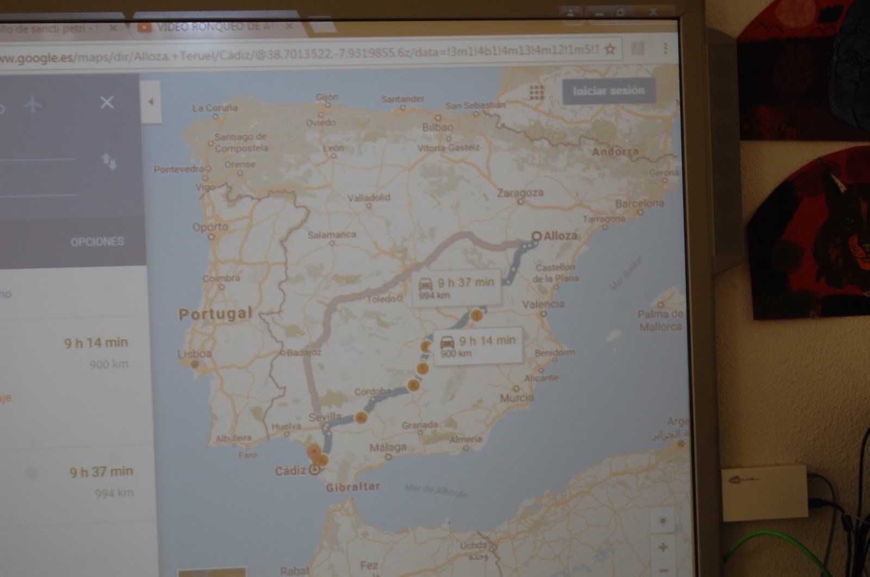Close the directions panel with X

tap(107, 102)
